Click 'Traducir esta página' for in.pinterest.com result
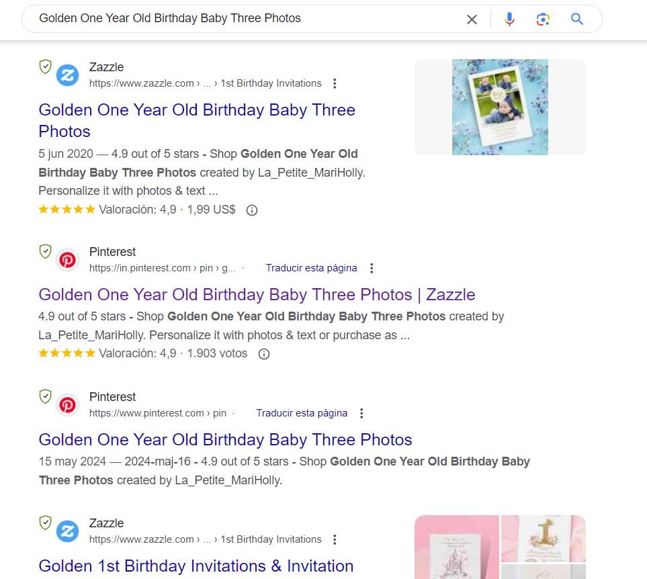This screenshot has width=647, height=579. 311,268
